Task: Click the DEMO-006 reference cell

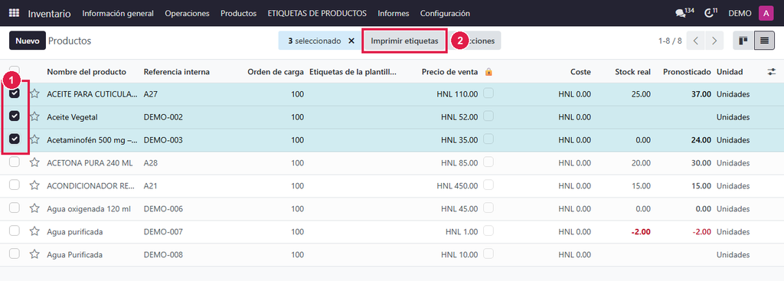Action: point(163,209)
